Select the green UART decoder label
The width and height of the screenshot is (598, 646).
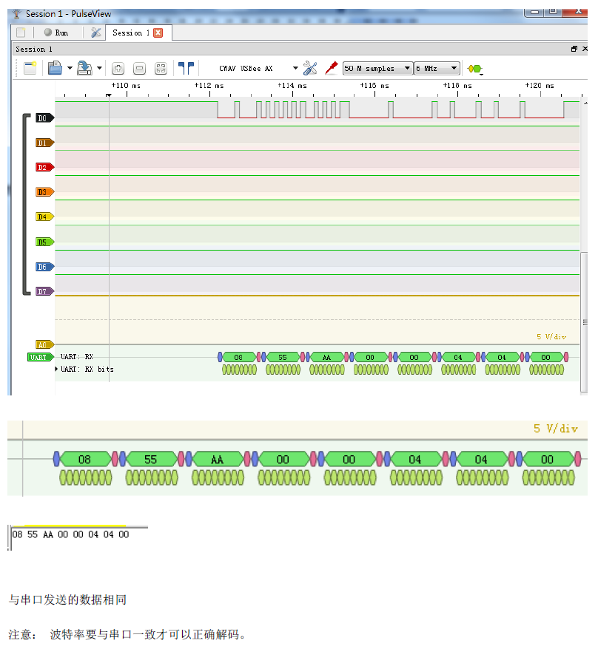click(x=38, y=357)
